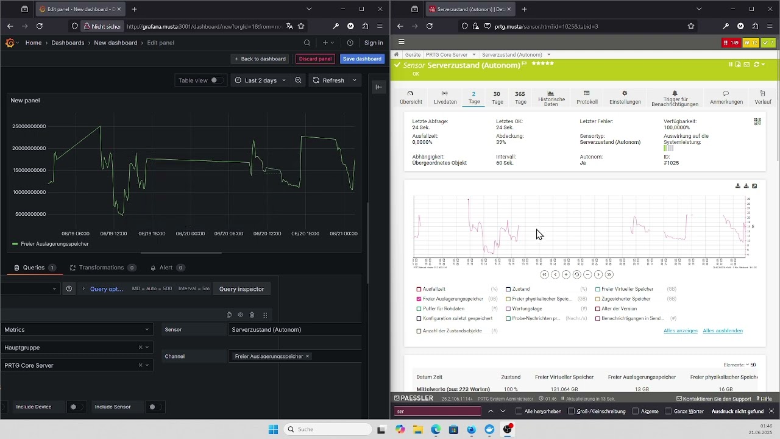Click the find-bar search input field
Image resolution: width=780 pixels, height=439 pixels.
[437, 411]
